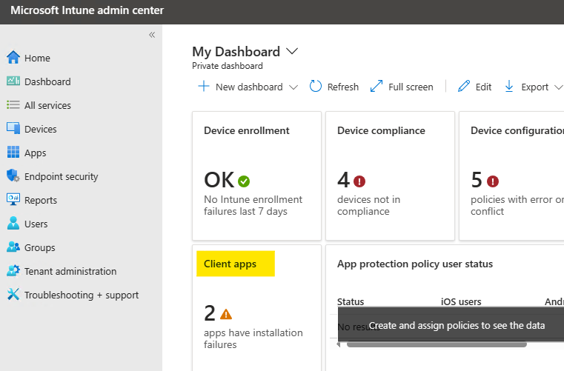
Task: Click the Full screen arrows icon
Action: (x=376, y=87)
